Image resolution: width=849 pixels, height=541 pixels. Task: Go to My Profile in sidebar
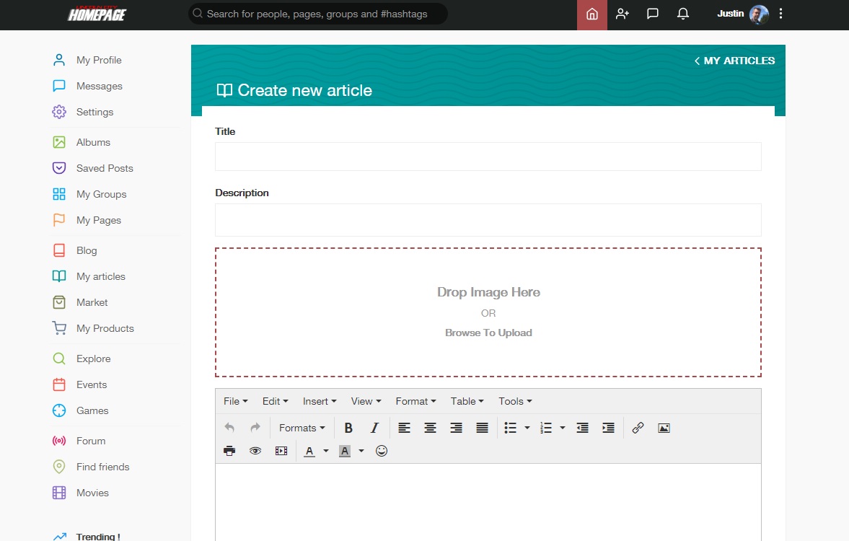pyautogui.click(x=99, y=60)
